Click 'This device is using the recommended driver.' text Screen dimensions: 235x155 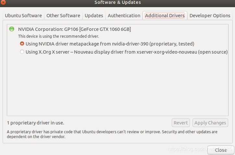pos(58,36)
